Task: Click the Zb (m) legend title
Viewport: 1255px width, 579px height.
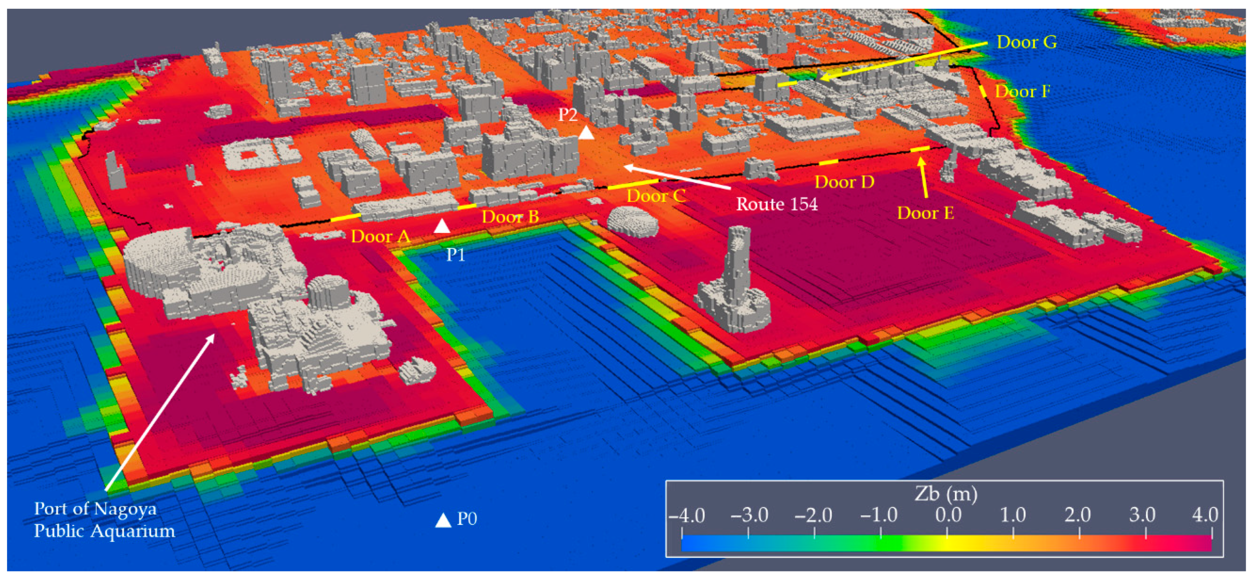Action: (945, 494)
